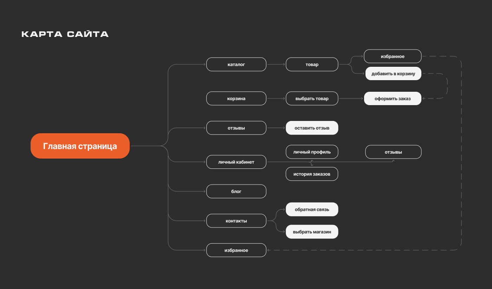
Task: Click the товар node
Action: click(x=312, y=64)
